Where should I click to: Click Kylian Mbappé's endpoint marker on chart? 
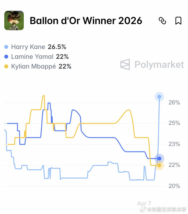(159, 165)
